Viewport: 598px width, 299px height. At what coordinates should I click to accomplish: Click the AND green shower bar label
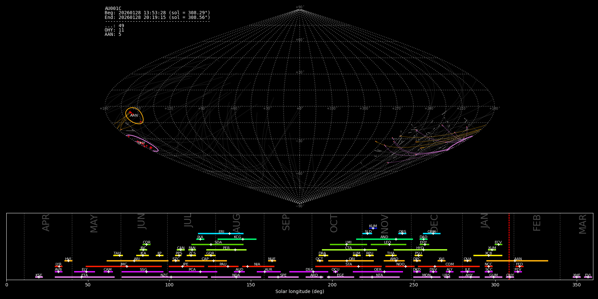384,237
